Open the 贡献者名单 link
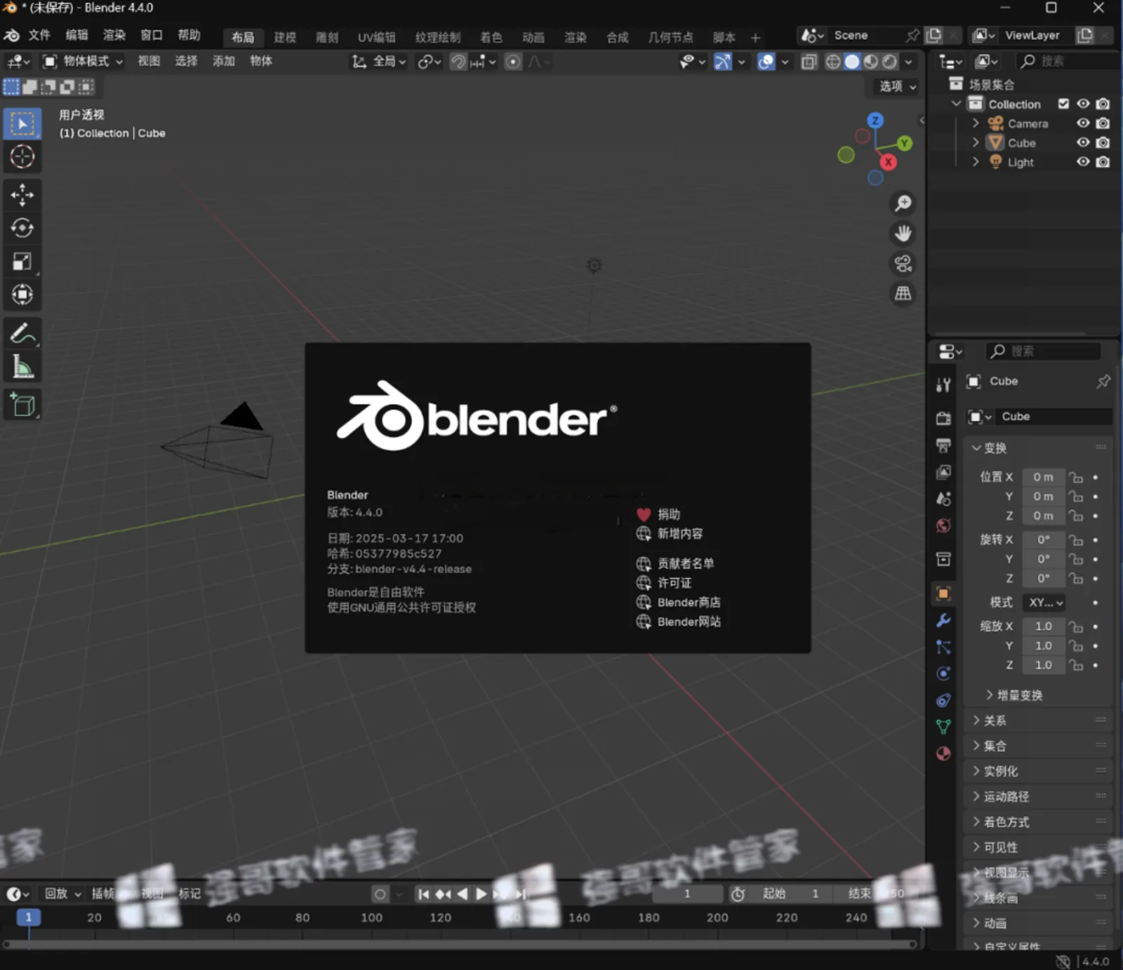This screenshot has height=970, width=1123. [x=675, y=563]
